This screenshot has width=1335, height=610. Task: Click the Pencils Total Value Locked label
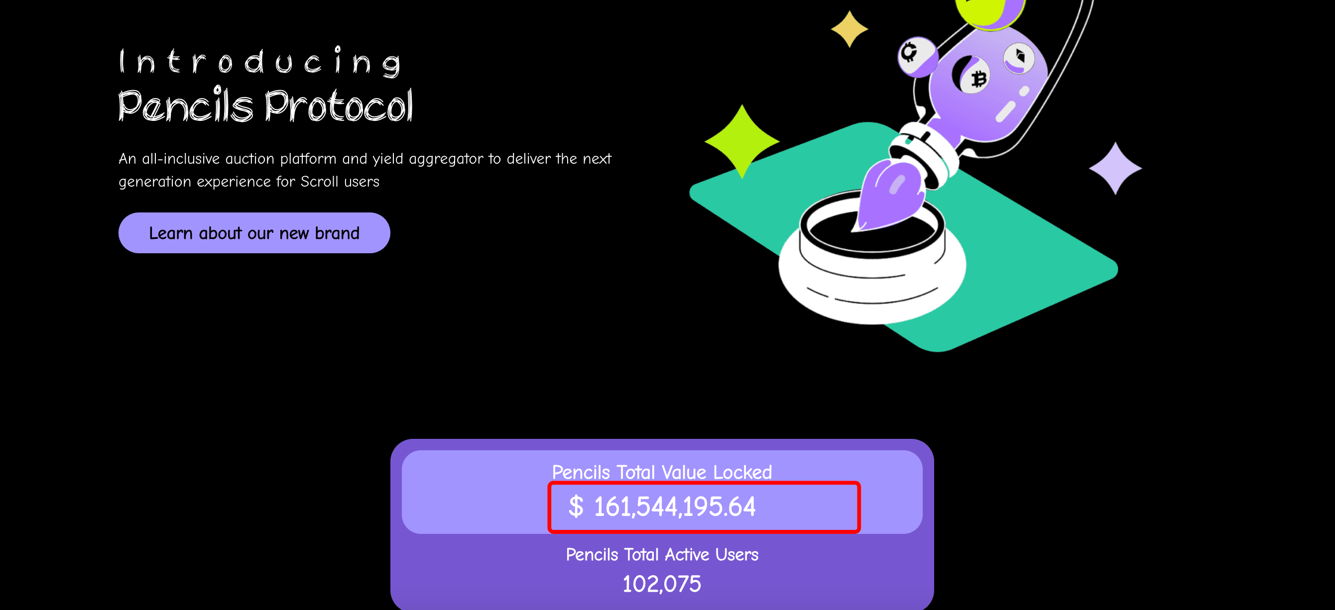coord(662,472)
